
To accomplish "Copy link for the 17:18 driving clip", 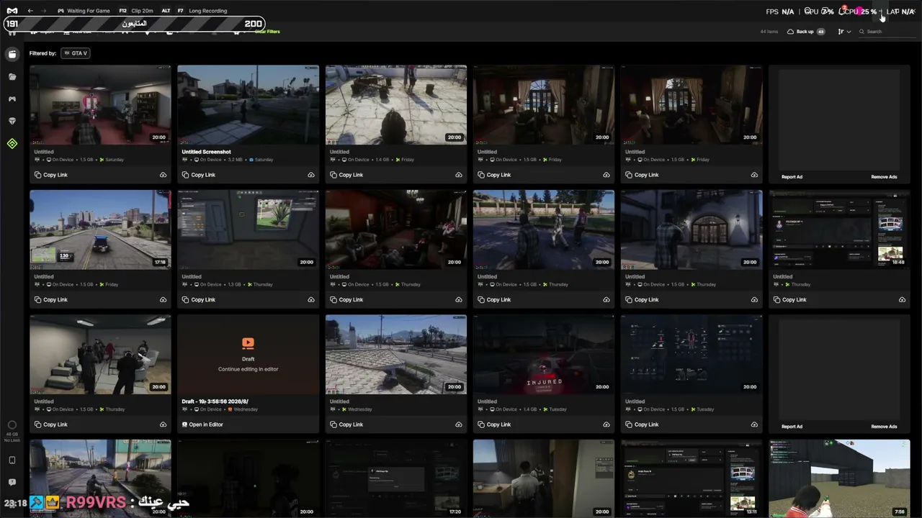I will coord(50,300).
